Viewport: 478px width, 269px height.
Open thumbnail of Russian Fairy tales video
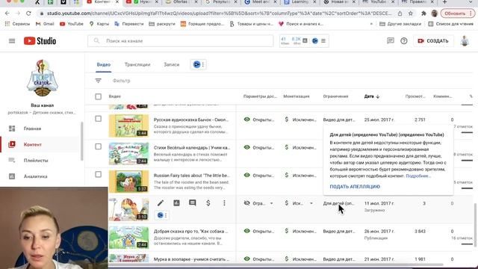pyautogui.click(x=129, y=182)
